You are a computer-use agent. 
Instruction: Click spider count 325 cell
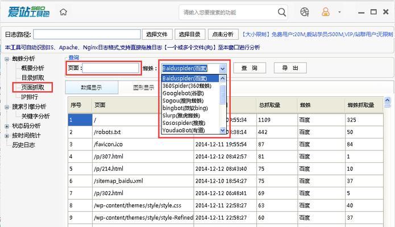pyautogui.click(x=364, y=120)
